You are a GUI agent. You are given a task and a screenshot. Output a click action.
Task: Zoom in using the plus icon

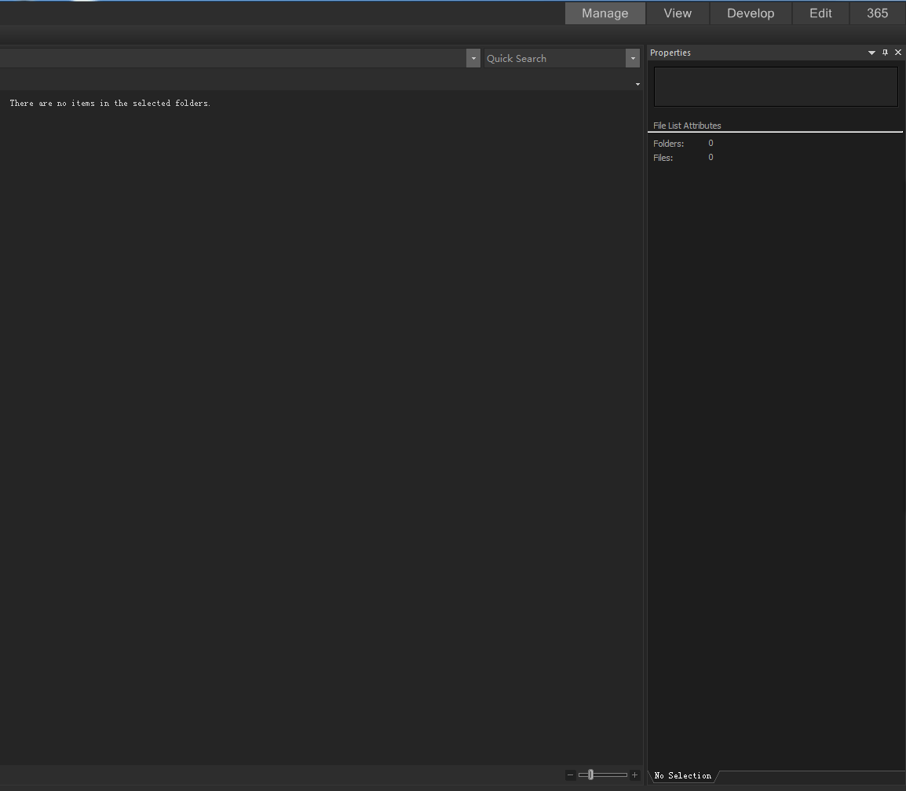click(634, 775)
